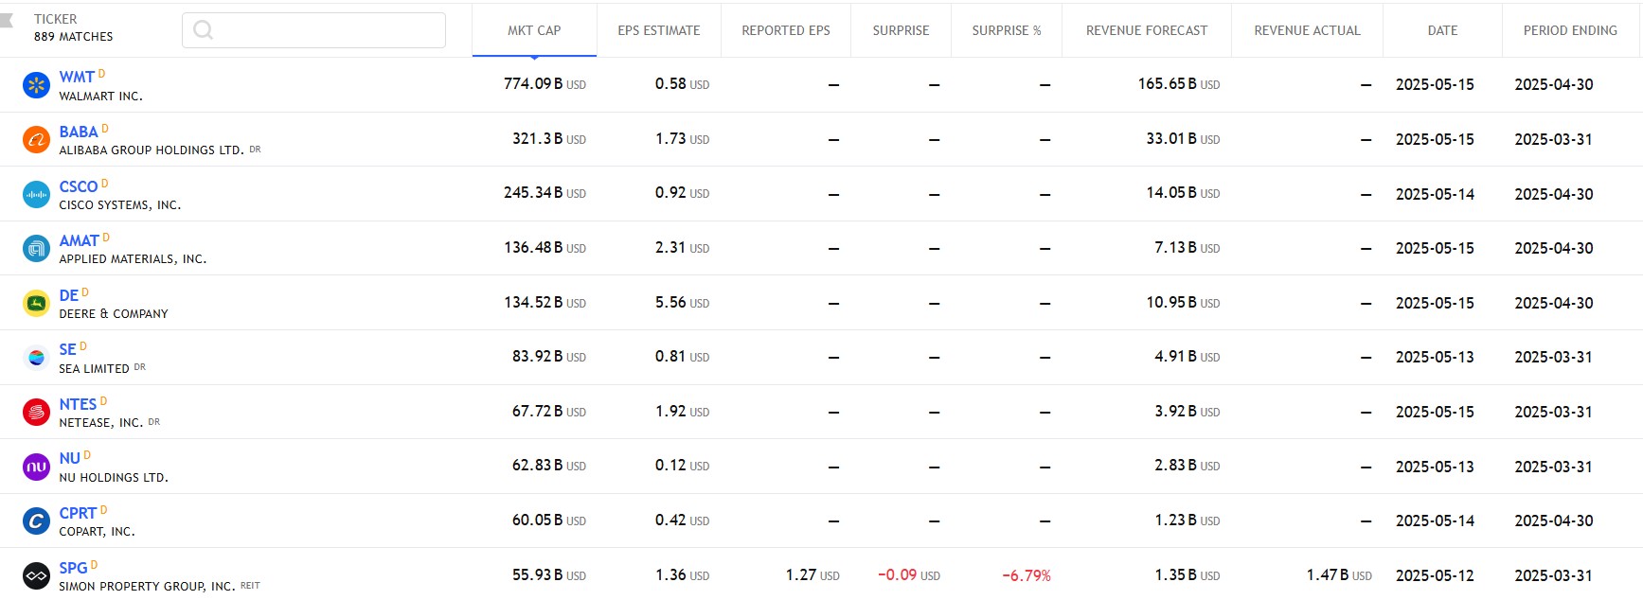
Task: Open the BABA ticker link
Action: (x=79, y=132)
